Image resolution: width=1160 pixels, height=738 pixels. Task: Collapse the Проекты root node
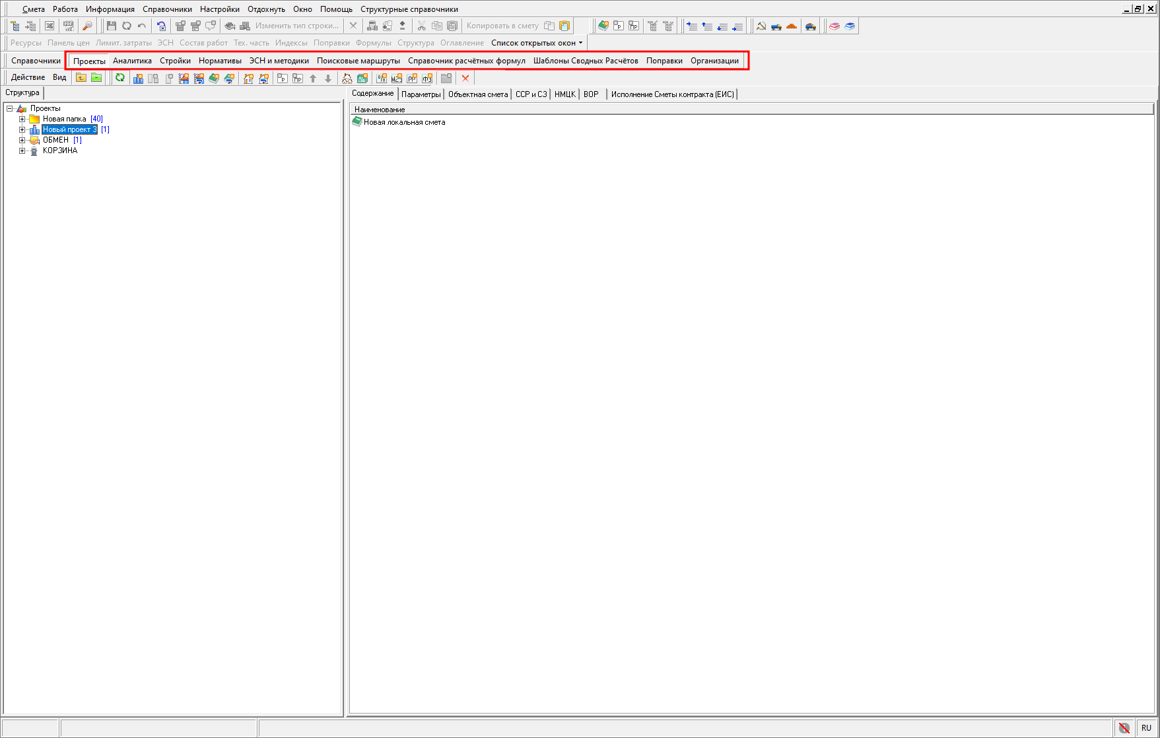tap(10, 109)
